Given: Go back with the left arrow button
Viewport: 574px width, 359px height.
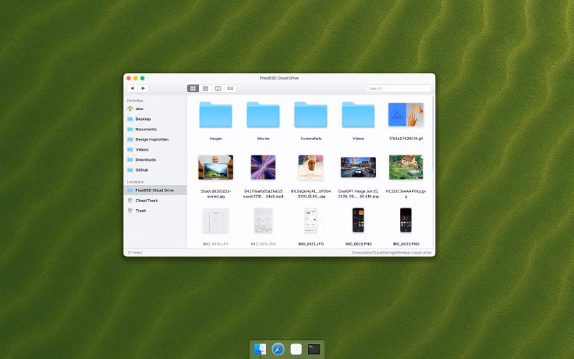Looking at the screenshot, I should click(132, 88).
